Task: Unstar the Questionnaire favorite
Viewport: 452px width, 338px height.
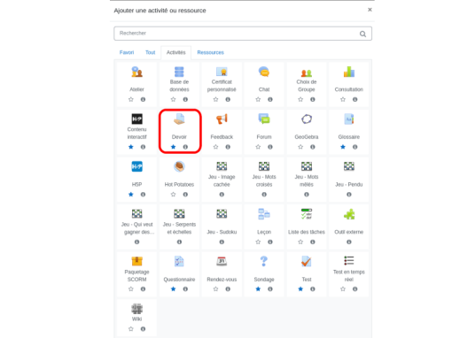Action: pos(174,289)
